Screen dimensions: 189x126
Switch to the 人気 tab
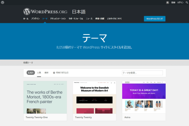(x=39, y=72)
